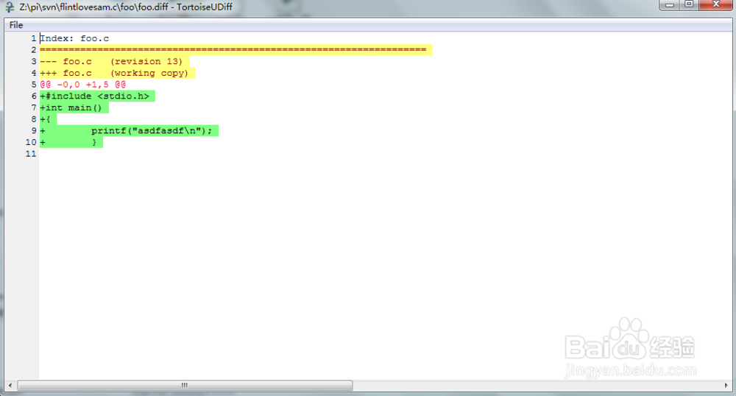Click the "--- foo.c (revision 13)" line
The image size is (736, 396).
pos(115,62)
